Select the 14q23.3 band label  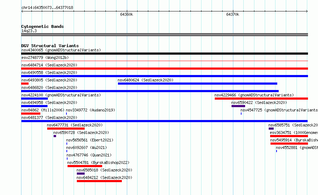(x=29, y=31)
